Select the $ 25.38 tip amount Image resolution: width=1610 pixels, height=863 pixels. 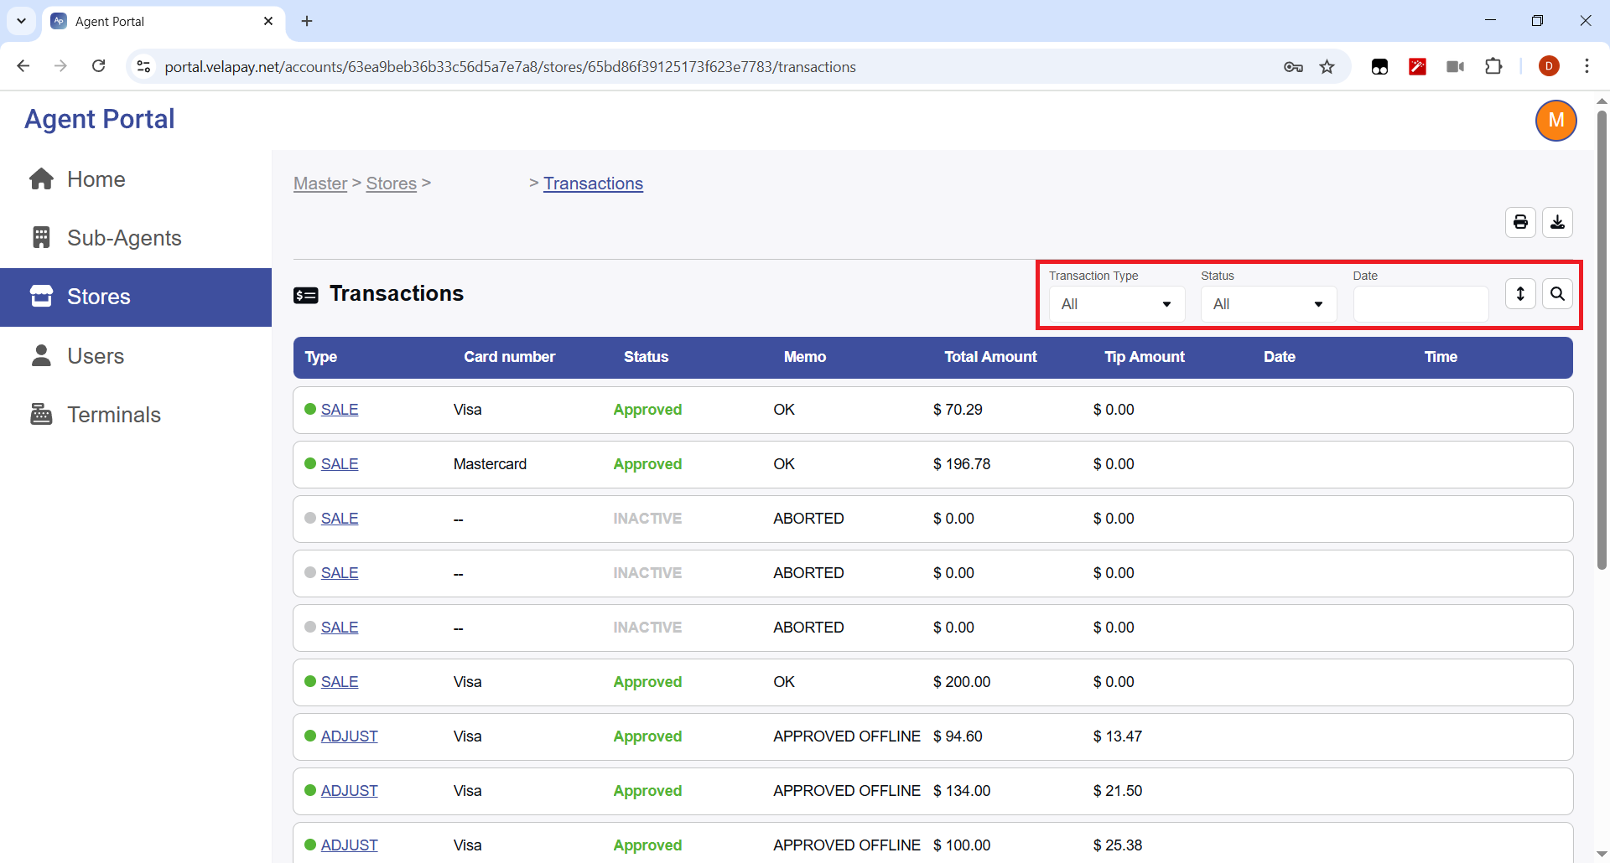point(1117,845)
